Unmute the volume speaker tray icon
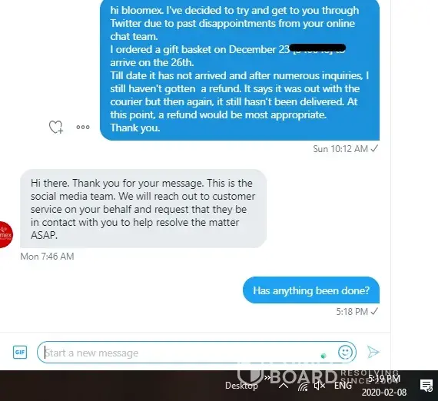 click(x=320, y=386)
